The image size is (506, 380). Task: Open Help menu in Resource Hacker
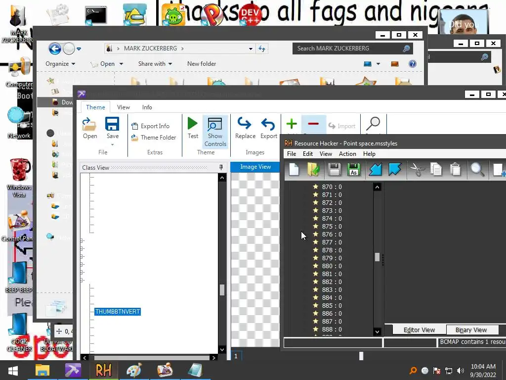point(369,154)
